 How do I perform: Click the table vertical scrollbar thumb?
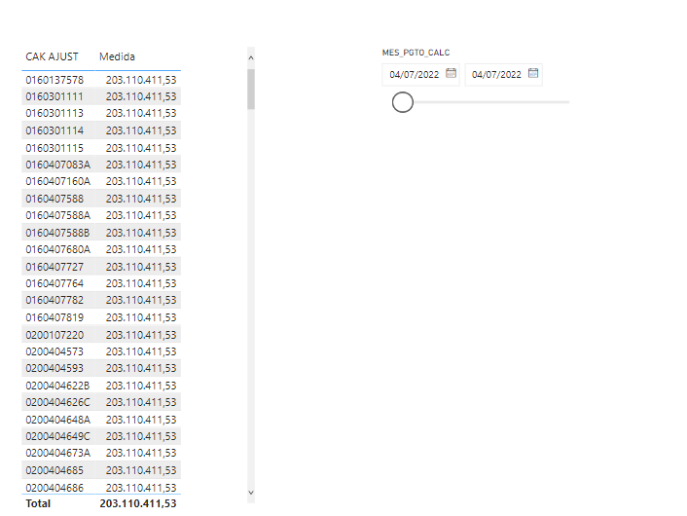pyautogui.click(x=251, y=89)
